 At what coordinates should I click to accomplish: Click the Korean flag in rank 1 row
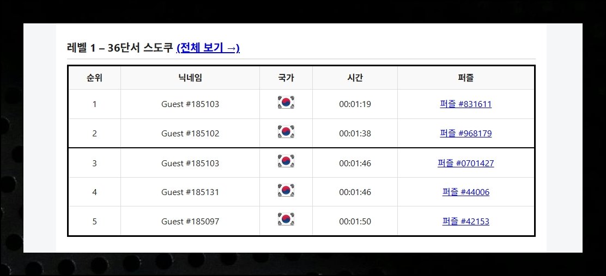286,102
